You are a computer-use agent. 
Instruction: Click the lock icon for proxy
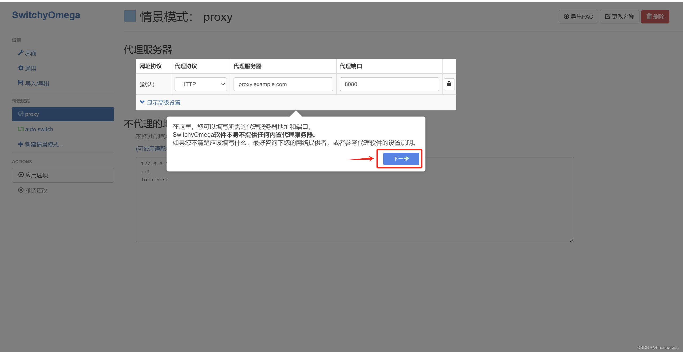(x=449, y=84)
